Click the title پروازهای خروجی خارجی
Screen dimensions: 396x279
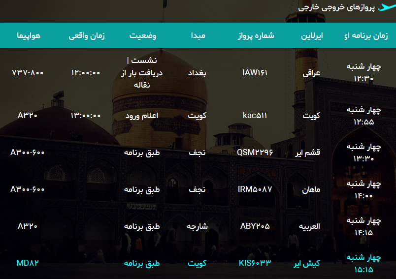point(336,7)
